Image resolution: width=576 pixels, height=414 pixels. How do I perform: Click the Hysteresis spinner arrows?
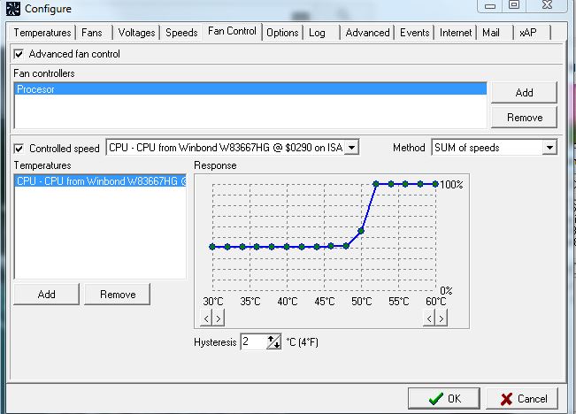pyautogui.click(x=273, y=341)
